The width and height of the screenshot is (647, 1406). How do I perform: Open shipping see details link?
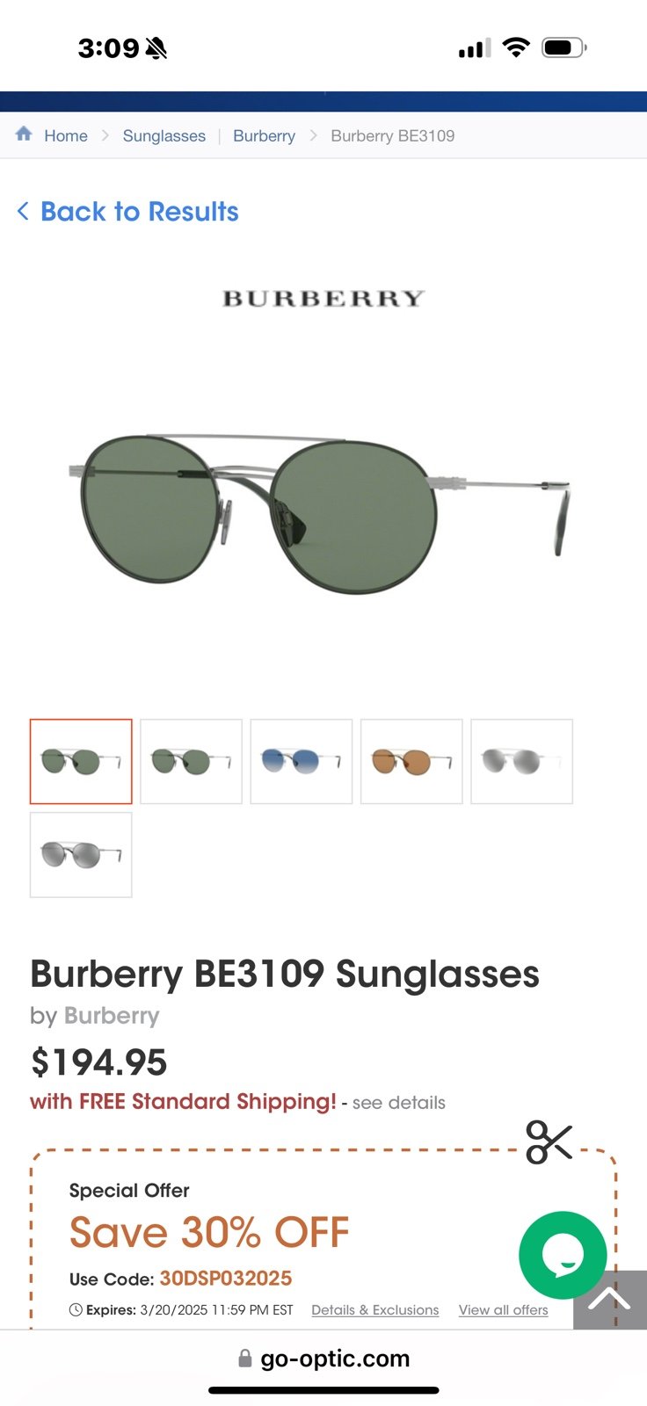[399, 1103]
